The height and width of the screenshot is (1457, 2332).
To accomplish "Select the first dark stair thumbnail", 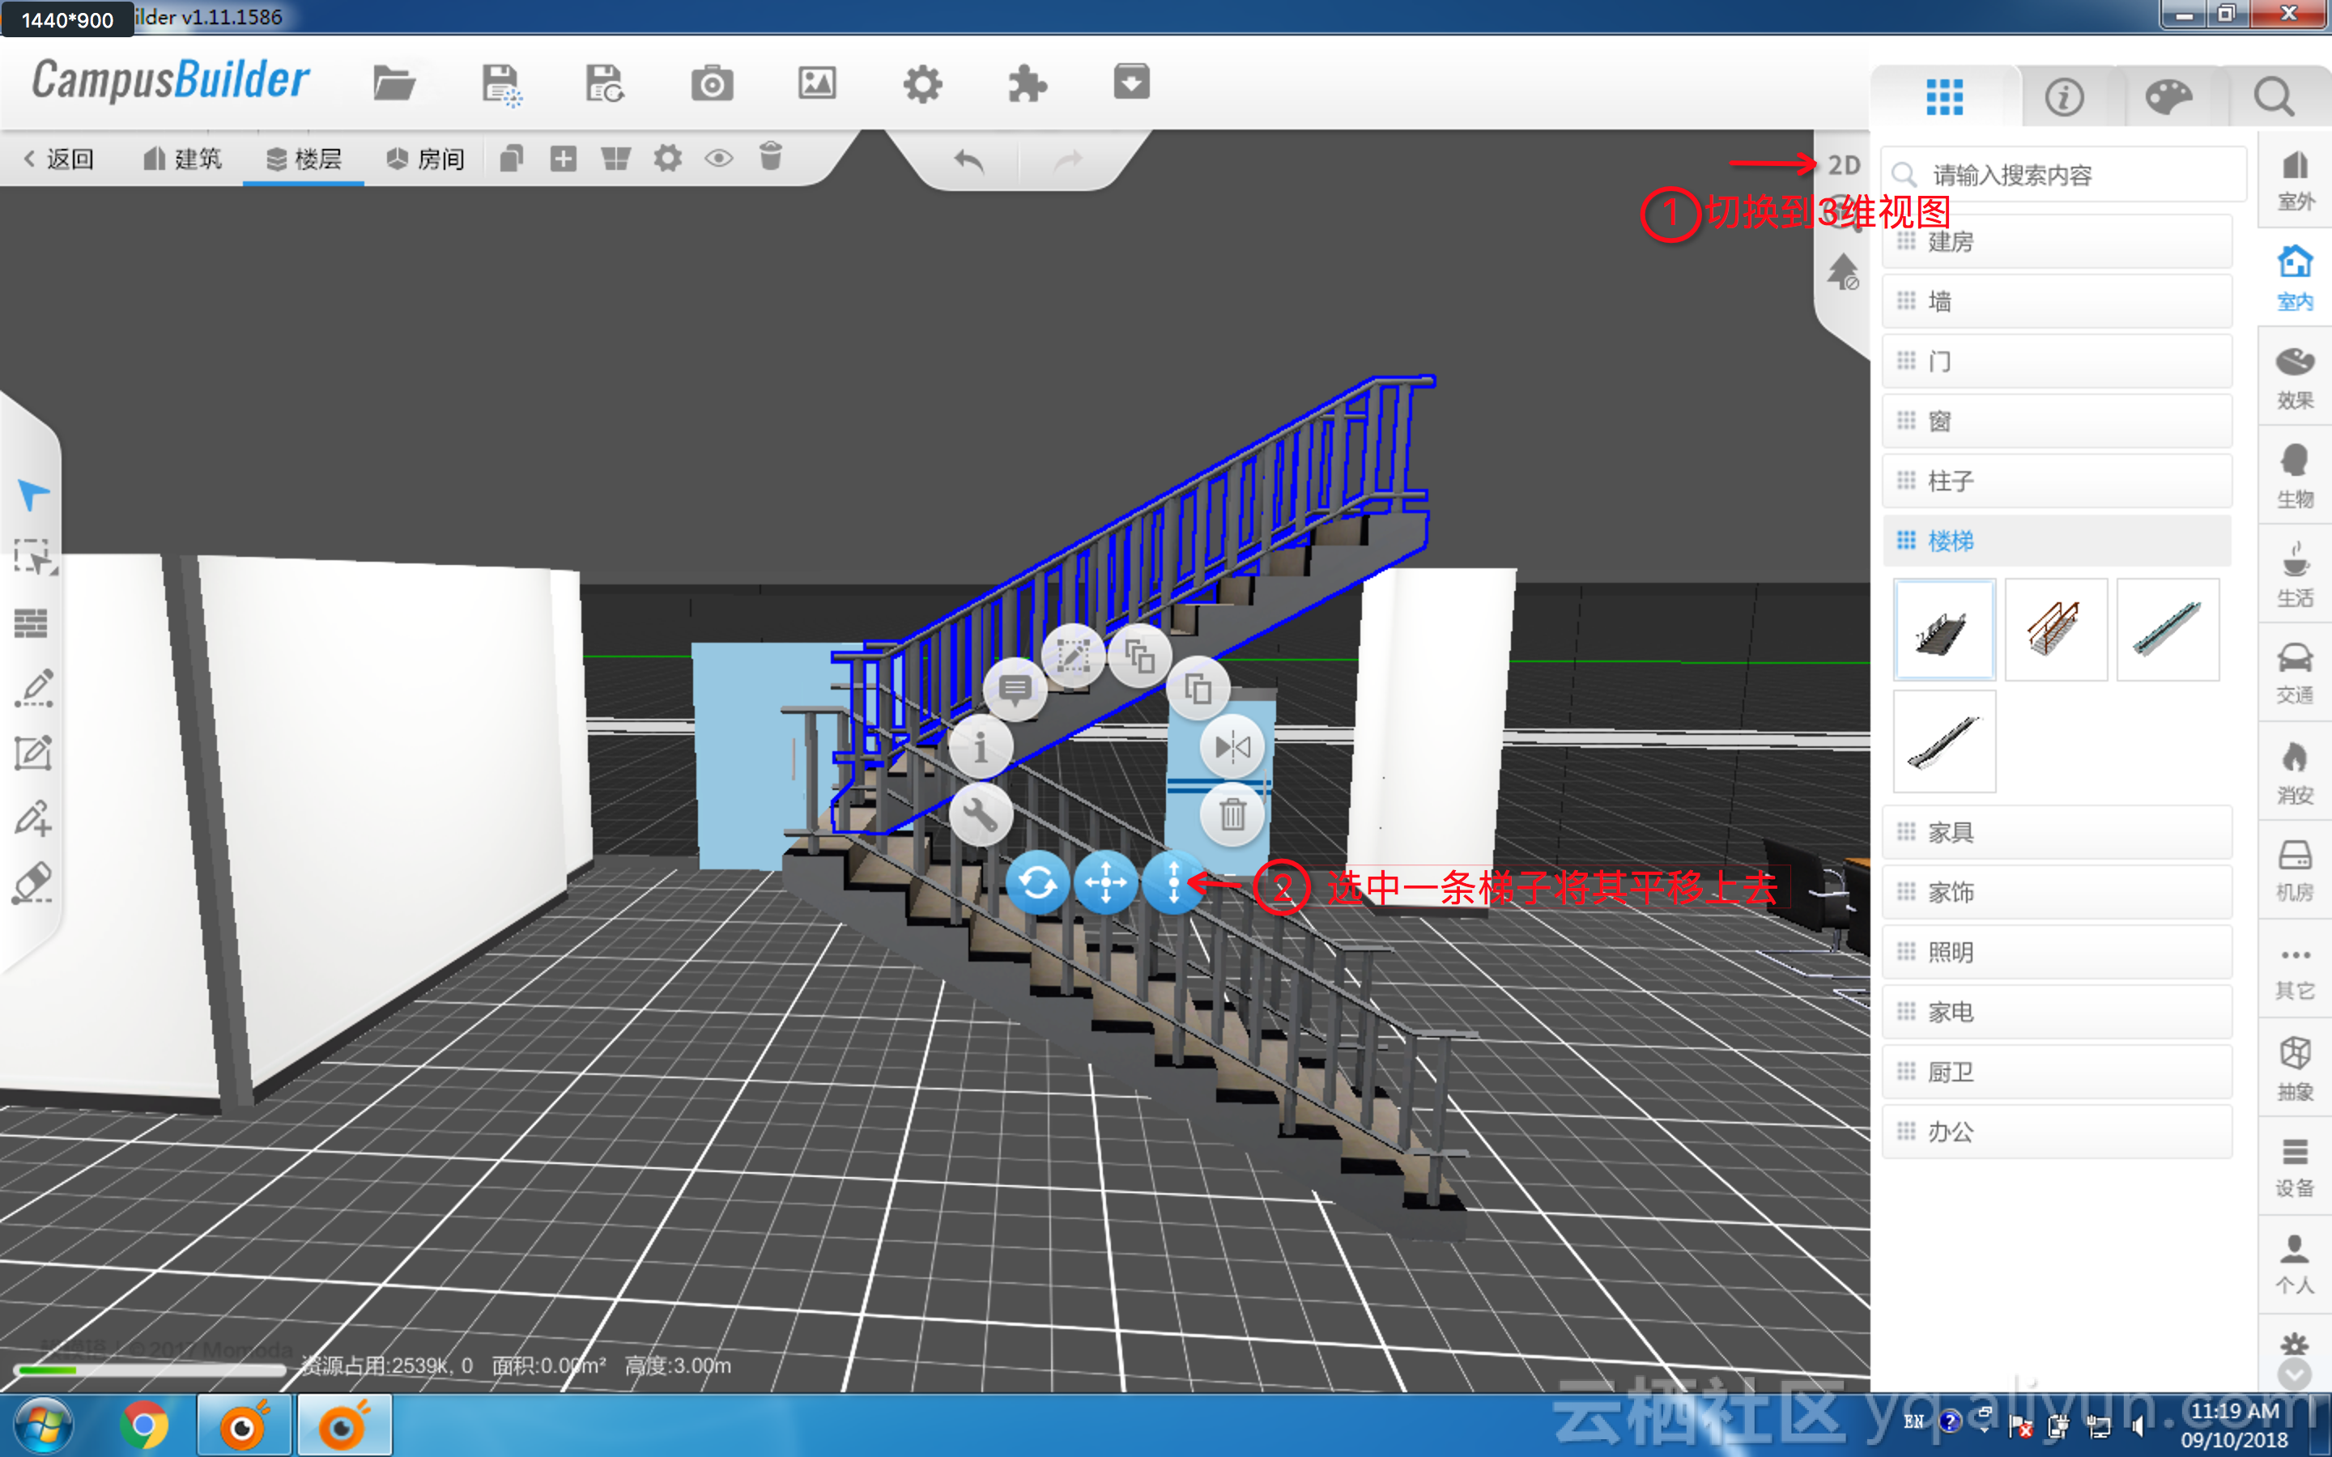I will pyautogui.click(x=1945, y=631).
